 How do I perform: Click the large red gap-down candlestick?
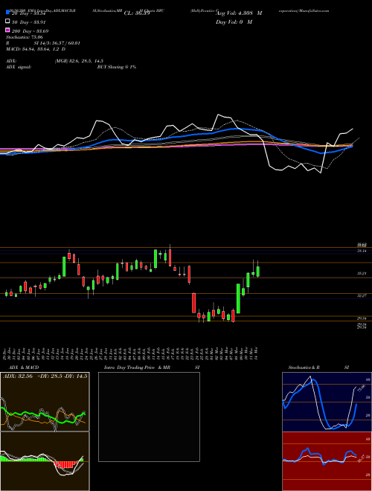tap(194, 303)
